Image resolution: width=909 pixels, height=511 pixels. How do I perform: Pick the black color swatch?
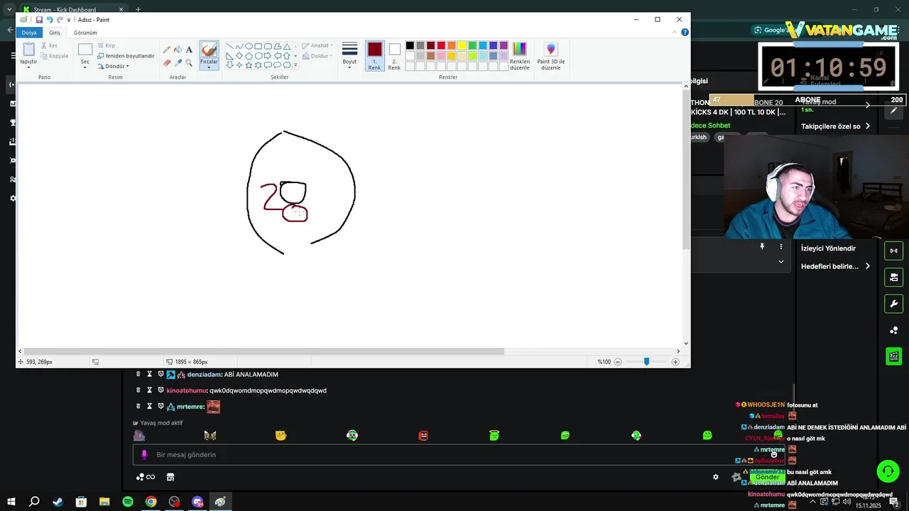point(410,45)
